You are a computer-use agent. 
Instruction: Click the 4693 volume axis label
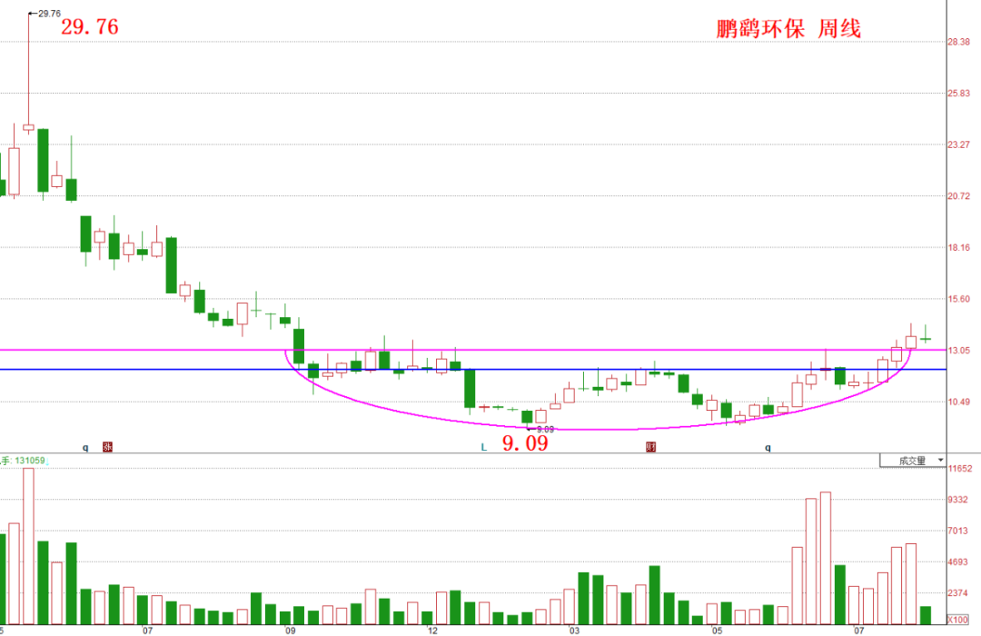958,562
